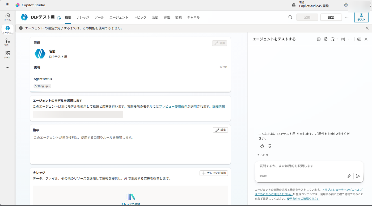The width and height of the screenshot is (372, 206).
Task: Click the ナレッジの追加 button
Action: tap(214, 173)
